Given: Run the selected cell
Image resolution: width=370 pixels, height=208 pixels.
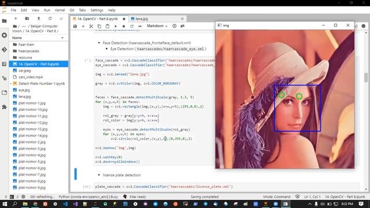Looking at the screenshot, I should 116,26.
